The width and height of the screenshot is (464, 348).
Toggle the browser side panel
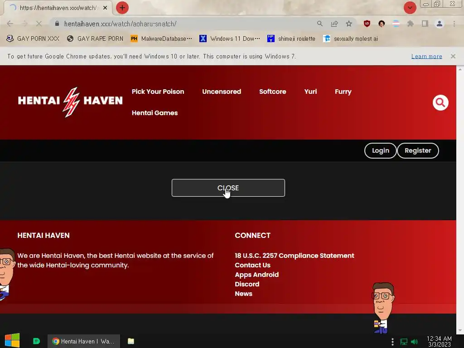425,24
